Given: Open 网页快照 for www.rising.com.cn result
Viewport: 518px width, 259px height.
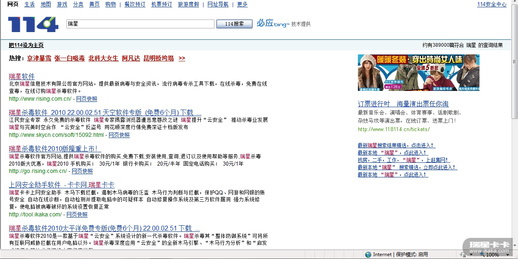Looking at the screenshot, I should click(87, 99).
